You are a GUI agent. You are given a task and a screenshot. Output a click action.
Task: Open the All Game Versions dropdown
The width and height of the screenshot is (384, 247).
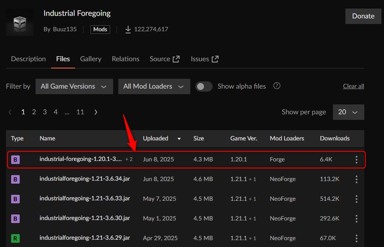coord(74,86)
